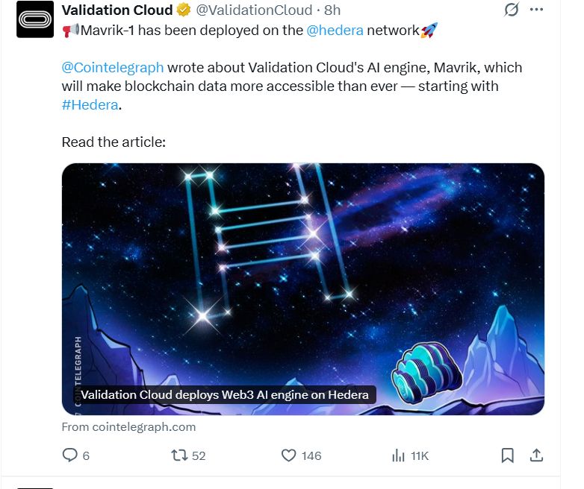
Task: Open the @ValidationCloud handle link
Action: 254,10
